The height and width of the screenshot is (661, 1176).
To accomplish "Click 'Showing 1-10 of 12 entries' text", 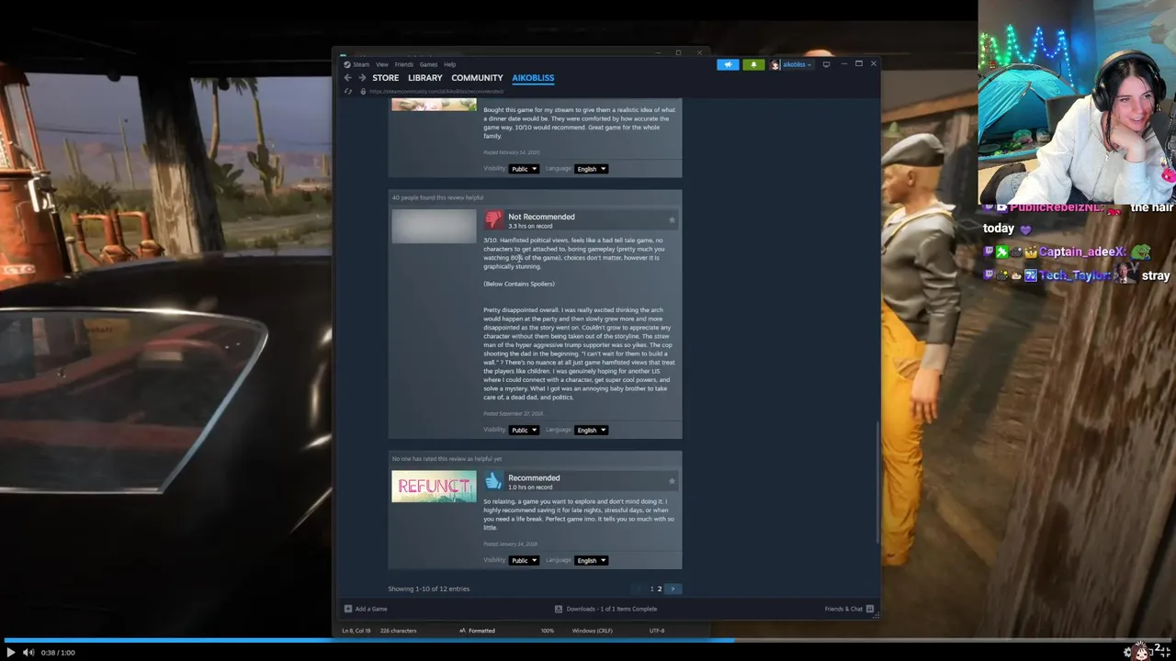I will [428, 589].
